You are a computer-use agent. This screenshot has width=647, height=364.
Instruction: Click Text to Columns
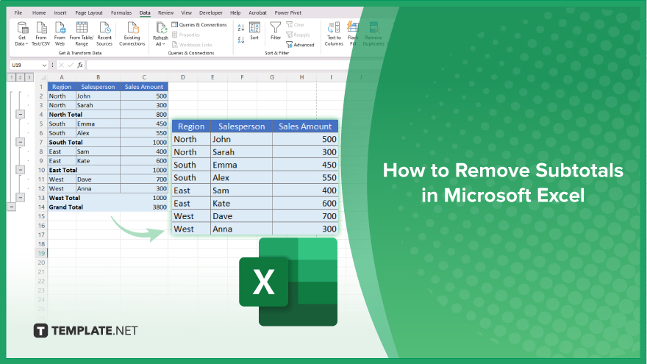click(x=334, y=33)
